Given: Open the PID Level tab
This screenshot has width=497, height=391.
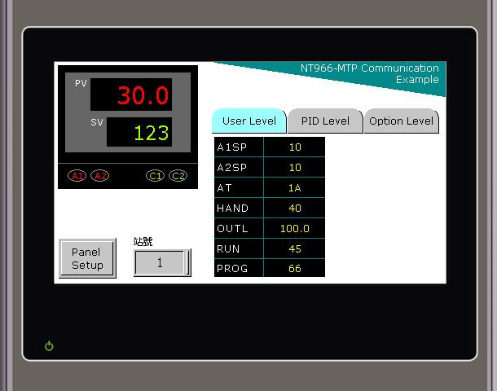Looking at the screenshot, I should (324, 121).
